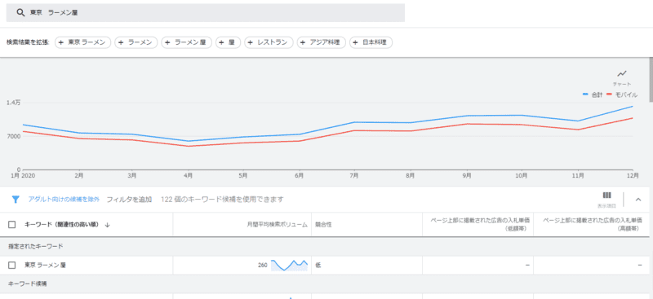Image resolution: width=653 pixels, height=299 pixels.
Task: Click the search field containing 東京 ラーメン屋
Action: tap(206, 13)
